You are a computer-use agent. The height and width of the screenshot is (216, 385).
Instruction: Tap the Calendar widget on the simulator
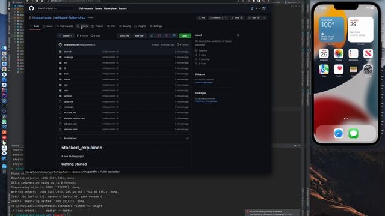click(360, 29)
